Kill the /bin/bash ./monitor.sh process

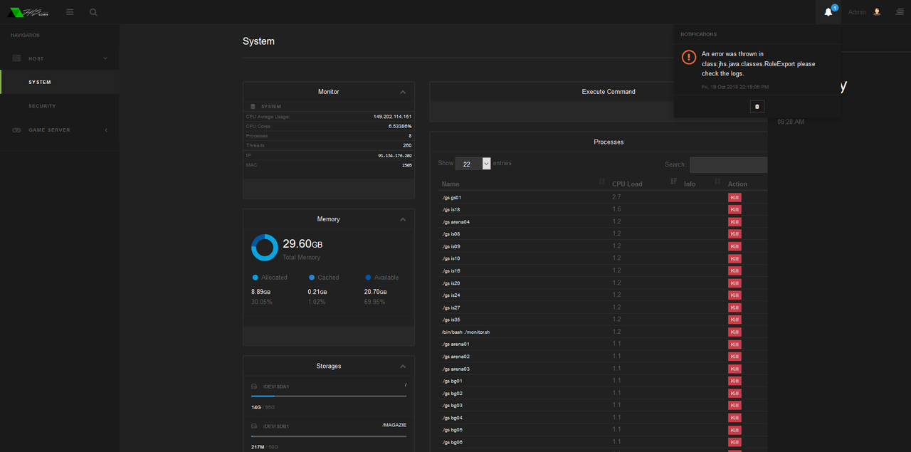point(734,332)
